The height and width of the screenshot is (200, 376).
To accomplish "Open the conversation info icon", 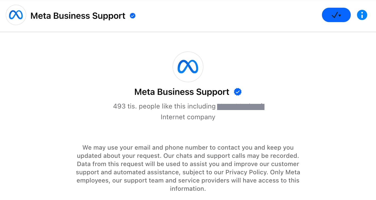I will [x=362, y=15].
